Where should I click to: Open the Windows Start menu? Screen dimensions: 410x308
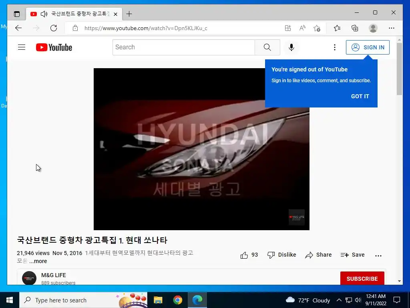10,300
